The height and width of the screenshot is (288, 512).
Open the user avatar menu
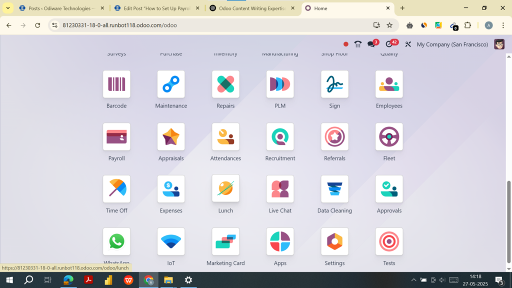coord(498,44)
